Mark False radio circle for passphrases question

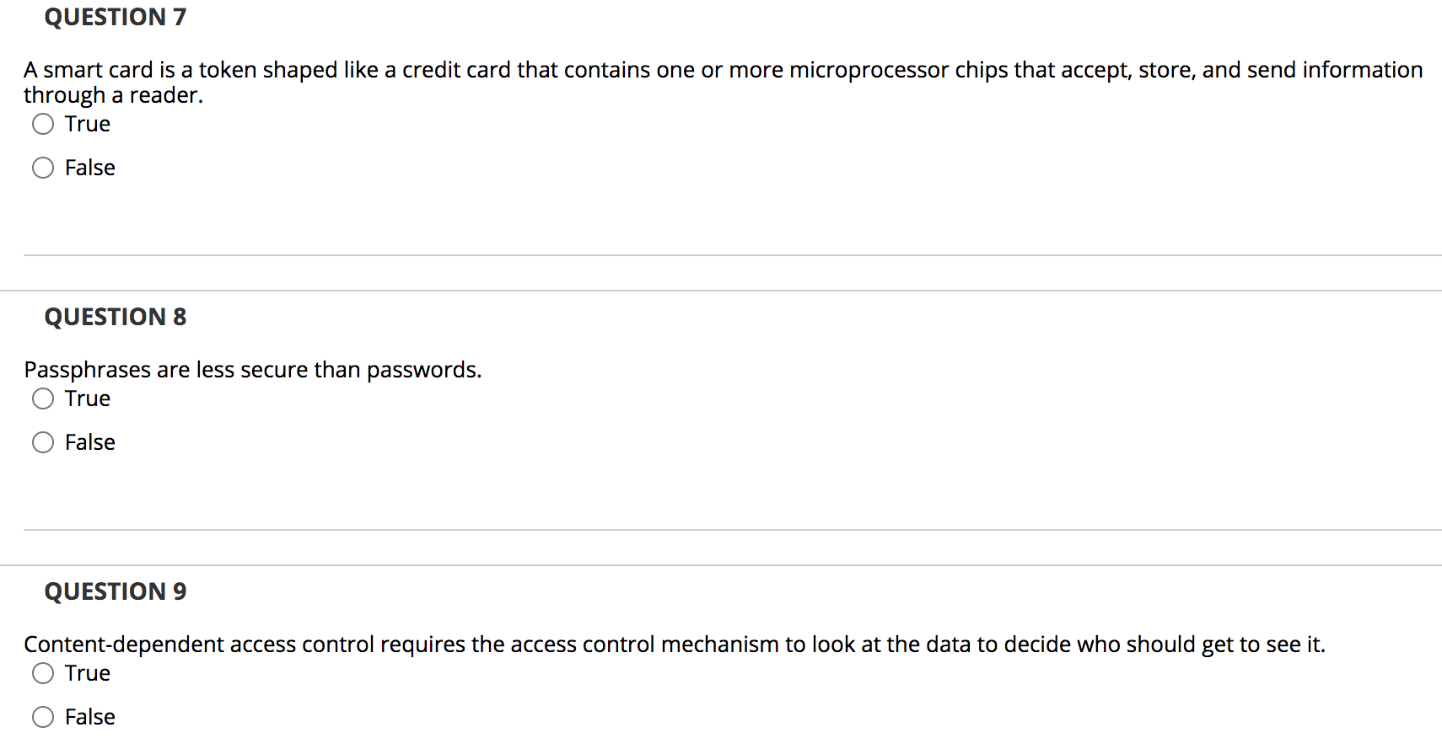pos(43,443)
